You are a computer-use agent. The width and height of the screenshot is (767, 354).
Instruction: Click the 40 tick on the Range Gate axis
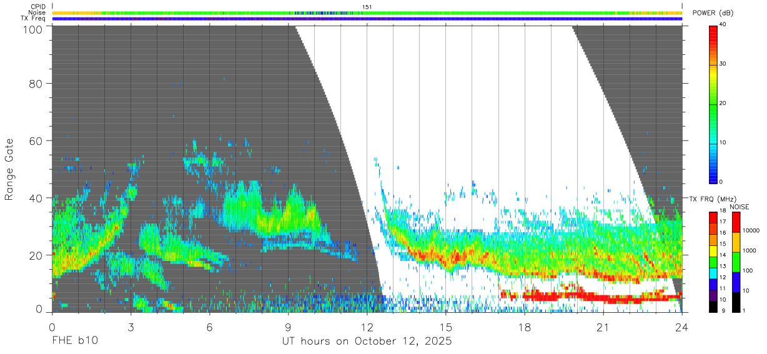[x=35, y=198]
